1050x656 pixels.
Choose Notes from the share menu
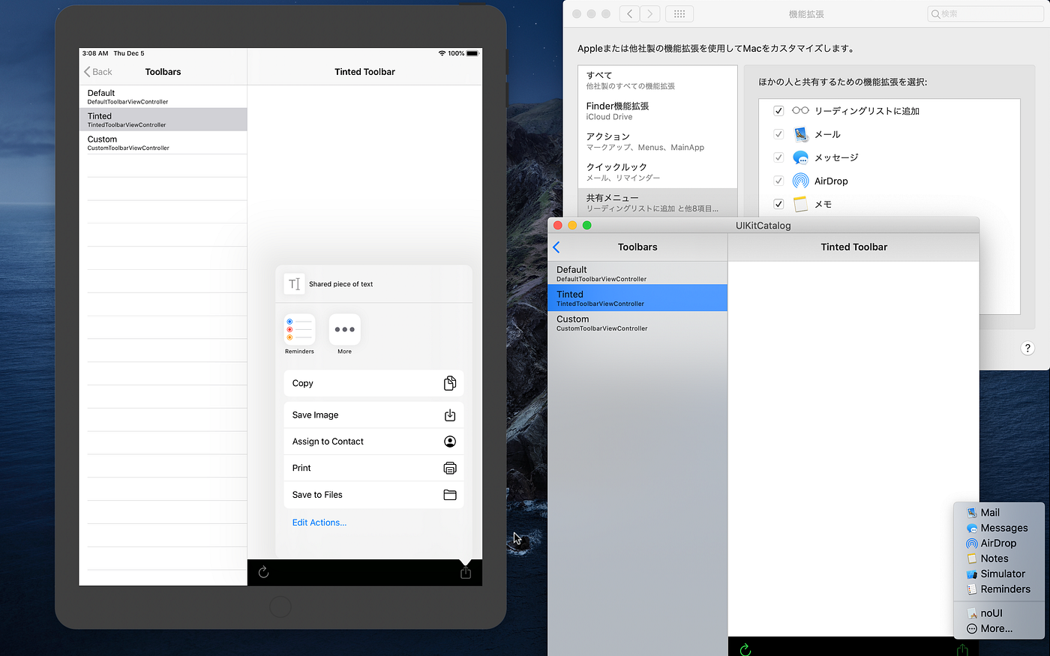pyautogui.click(x=998, y=559)
